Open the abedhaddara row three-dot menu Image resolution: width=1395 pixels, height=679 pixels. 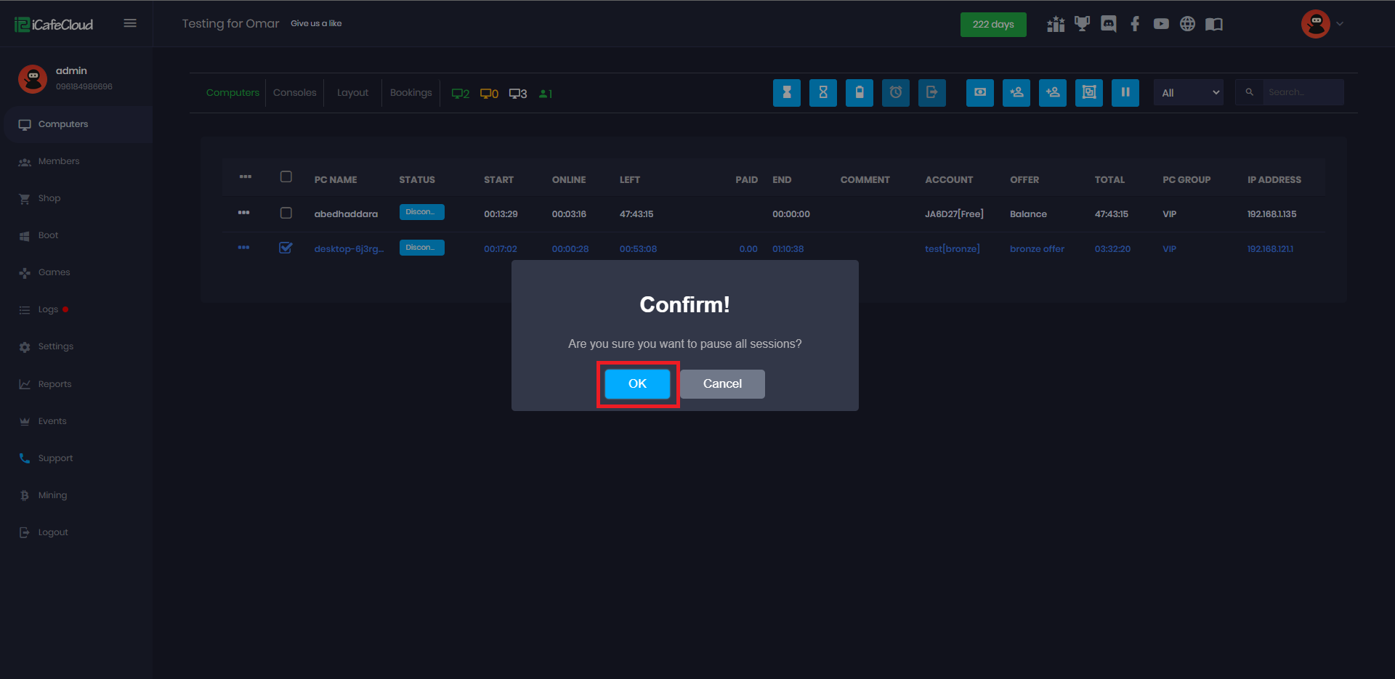[244, 213]
